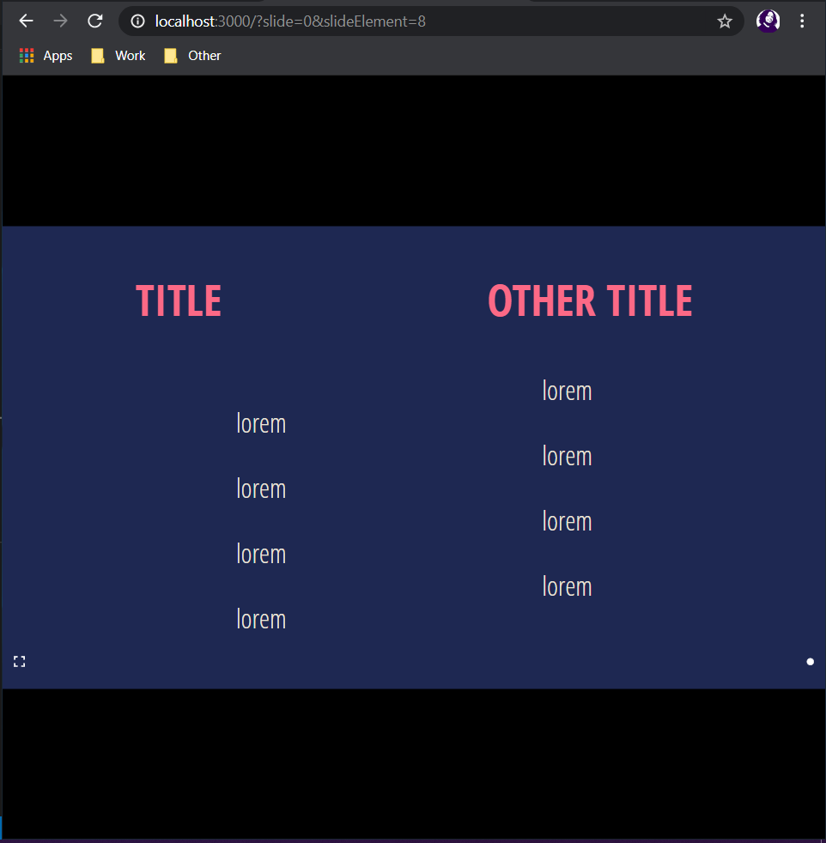Open the Work bookmarks folder
Image resolution: width=826 pixels, height=843 pixels.
coord(117,55)
